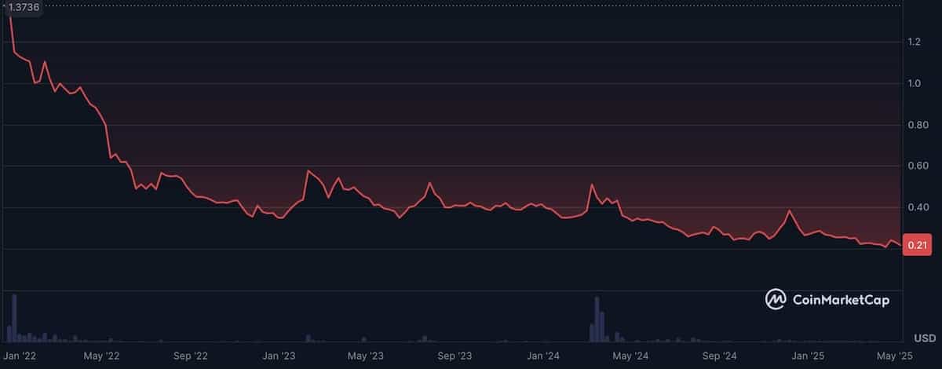Click the USD currency label
Screen dimensions: 942x369
click(924, 338)
